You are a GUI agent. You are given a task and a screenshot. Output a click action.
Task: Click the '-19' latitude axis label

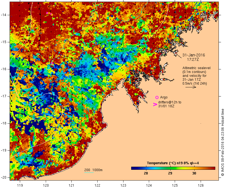[3, 150]
